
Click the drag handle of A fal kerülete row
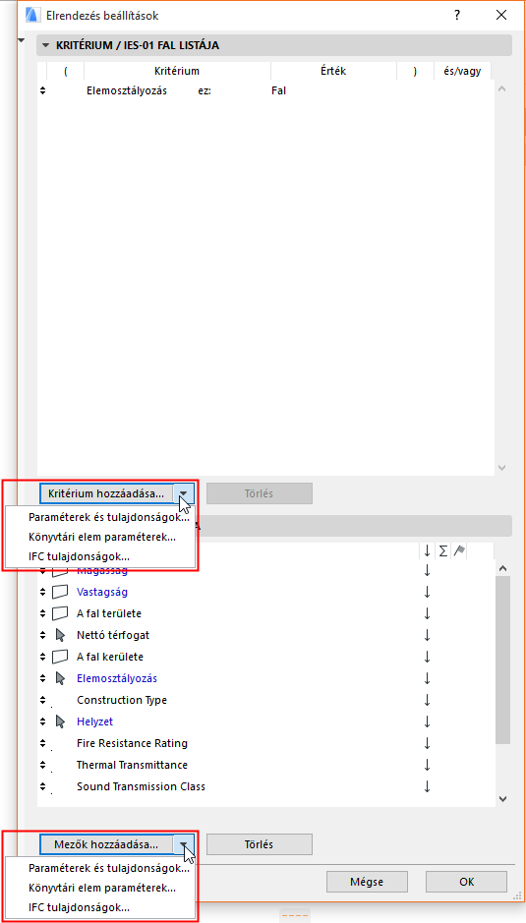(x=42, y=657)
